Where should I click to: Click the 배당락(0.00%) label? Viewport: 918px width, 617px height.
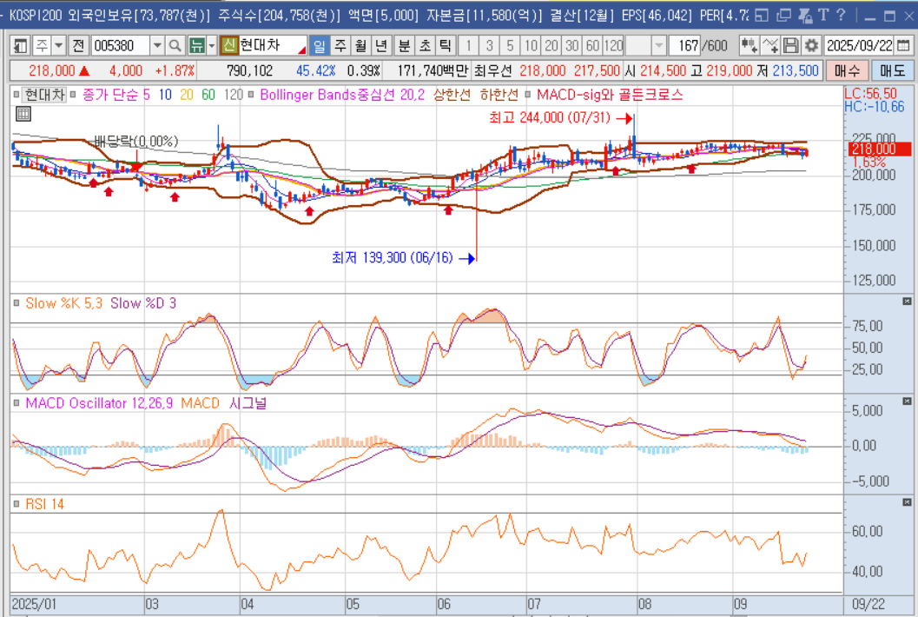coord(135,141)
